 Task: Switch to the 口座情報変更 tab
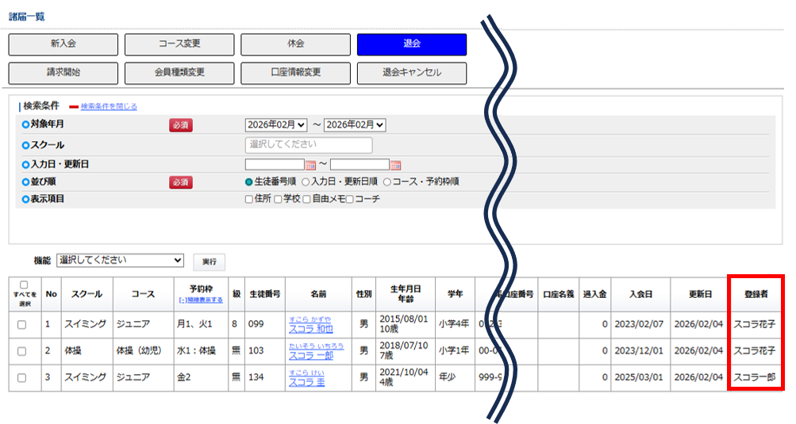[x=295, y=73]
